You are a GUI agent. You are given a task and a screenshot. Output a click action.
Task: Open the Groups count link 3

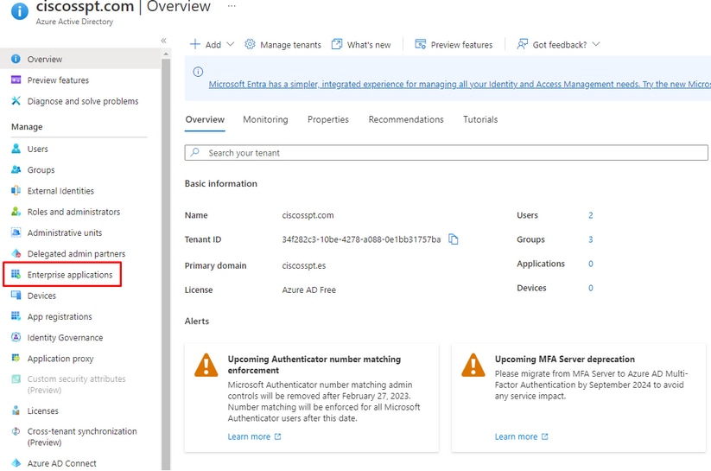tap(590, 239)
